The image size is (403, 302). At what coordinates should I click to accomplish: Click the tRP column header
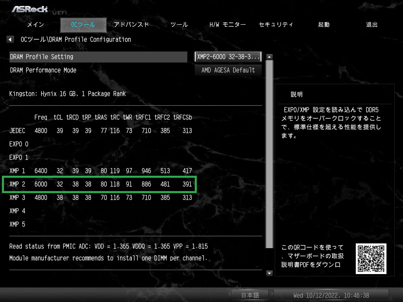[87, 117]
